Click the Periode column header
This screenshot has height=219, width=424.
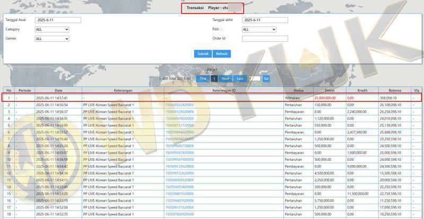pyautogui.click(x=24, y=90)
